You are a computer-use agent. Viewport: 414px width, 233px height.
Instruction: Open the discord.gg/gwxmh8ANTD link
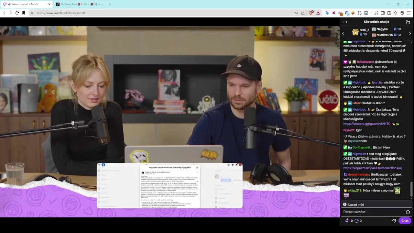point(367,124)
